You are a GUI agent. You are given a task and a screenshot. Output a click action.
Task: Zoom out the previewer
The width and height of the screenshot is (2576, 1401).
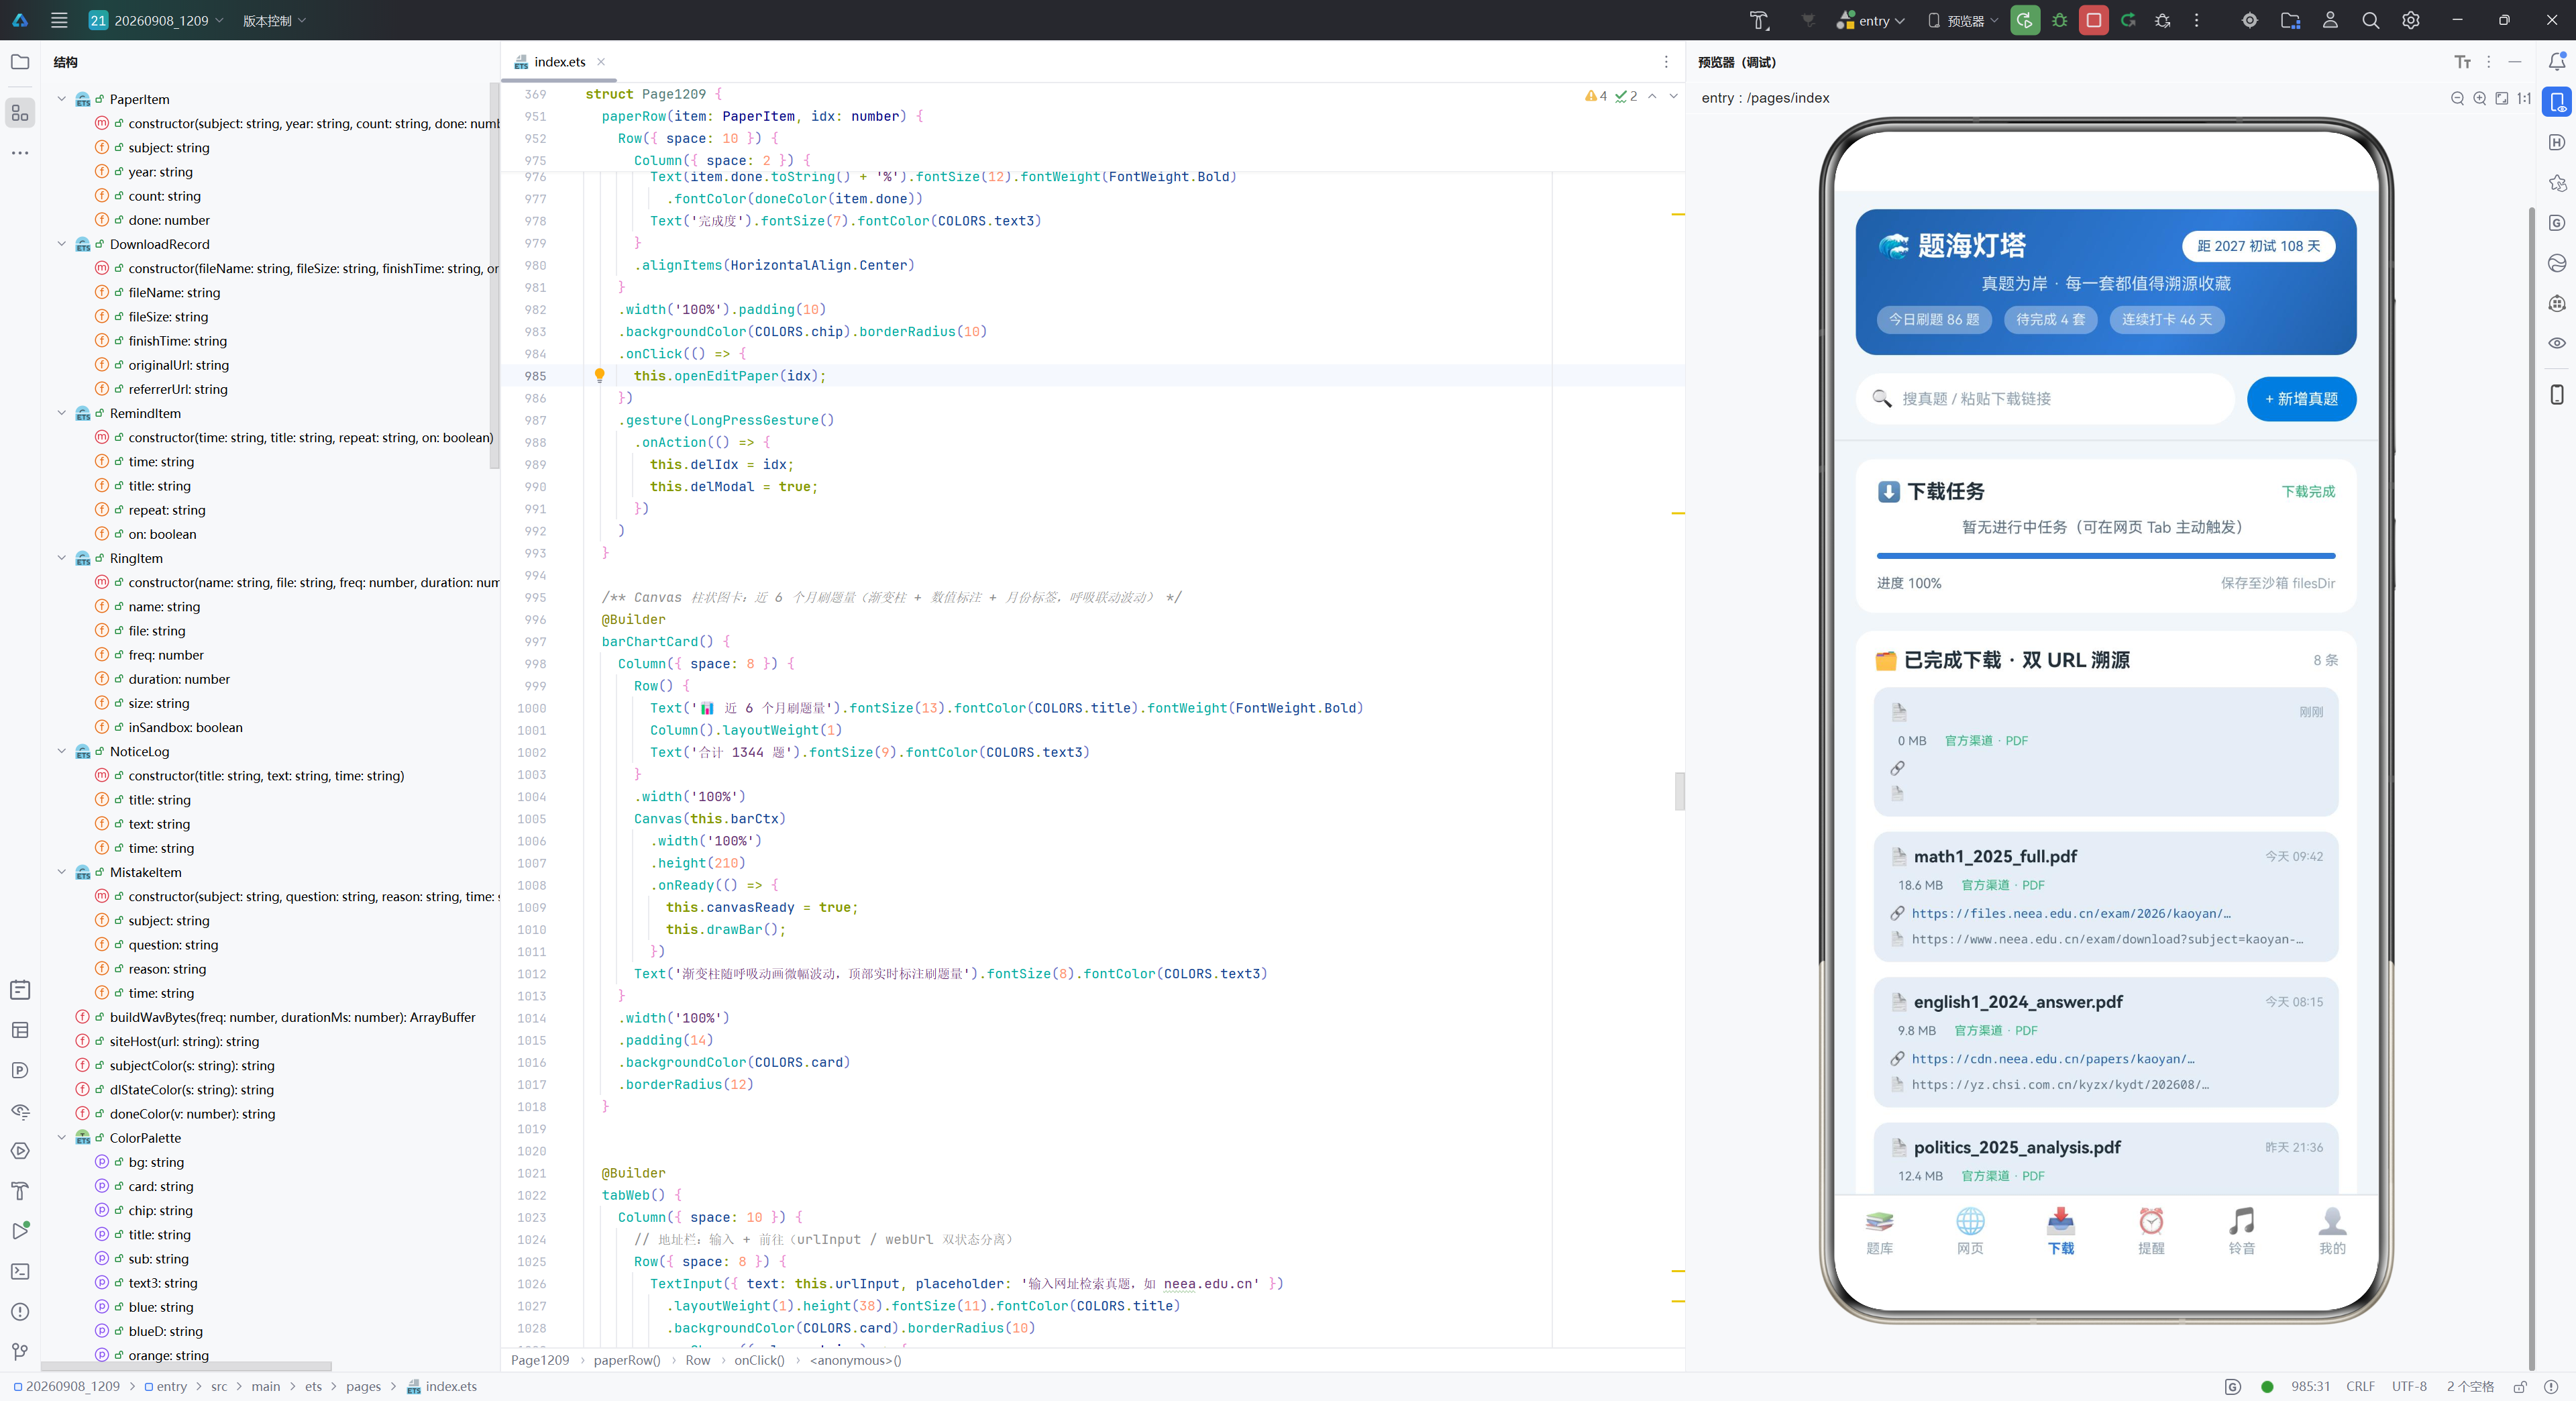click(x=2457, y=98)
